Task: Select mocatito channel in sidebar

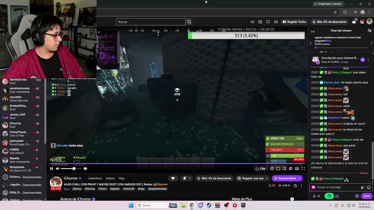Action: (x=23, y=99)
